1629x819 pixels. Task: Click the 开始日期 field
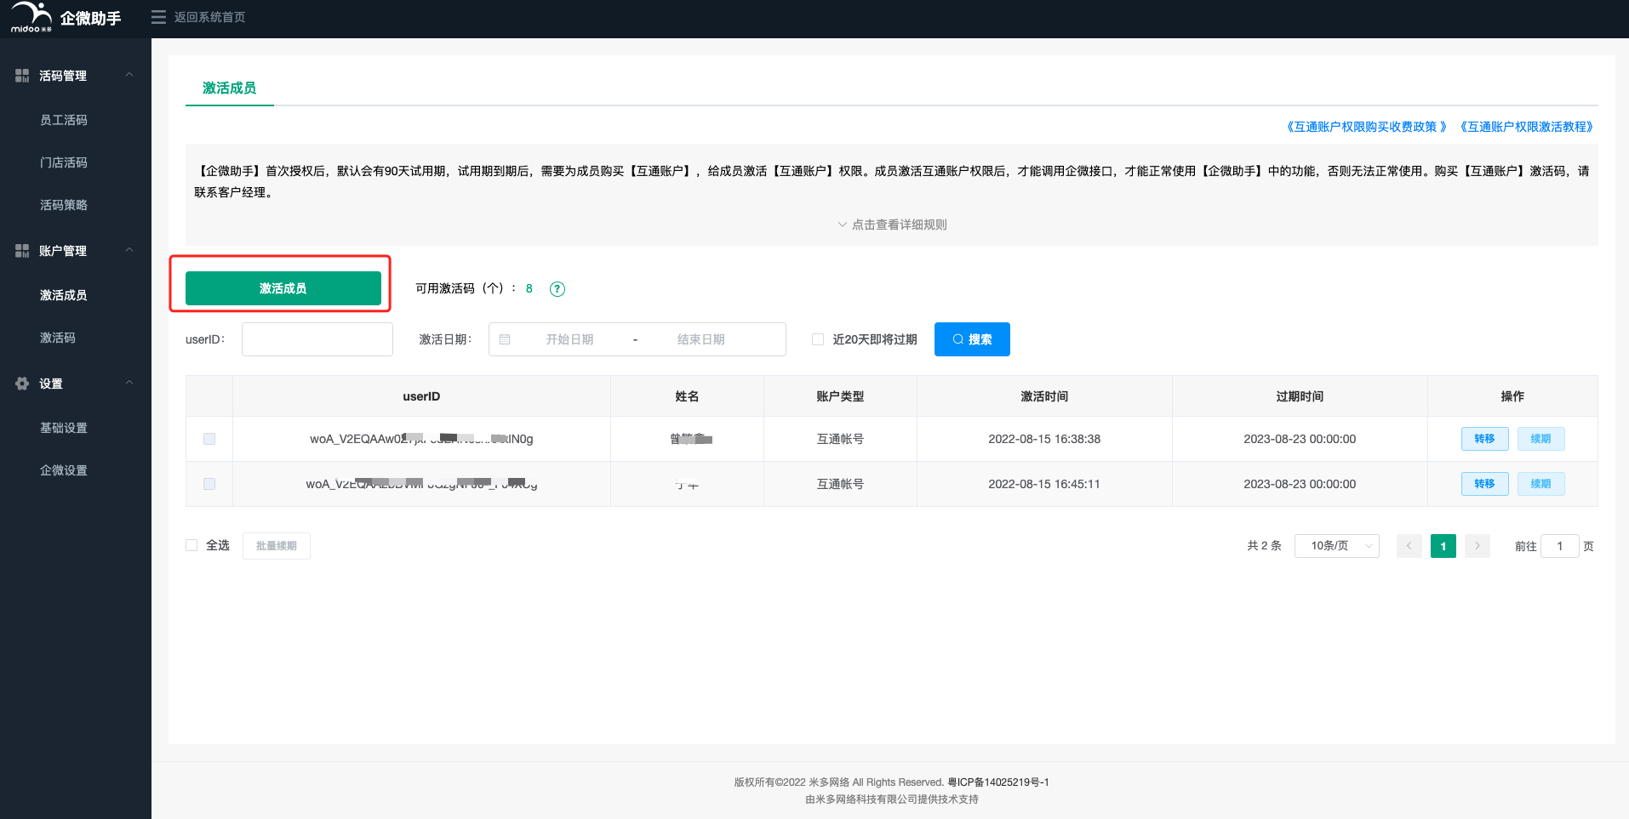click(570, 339)
